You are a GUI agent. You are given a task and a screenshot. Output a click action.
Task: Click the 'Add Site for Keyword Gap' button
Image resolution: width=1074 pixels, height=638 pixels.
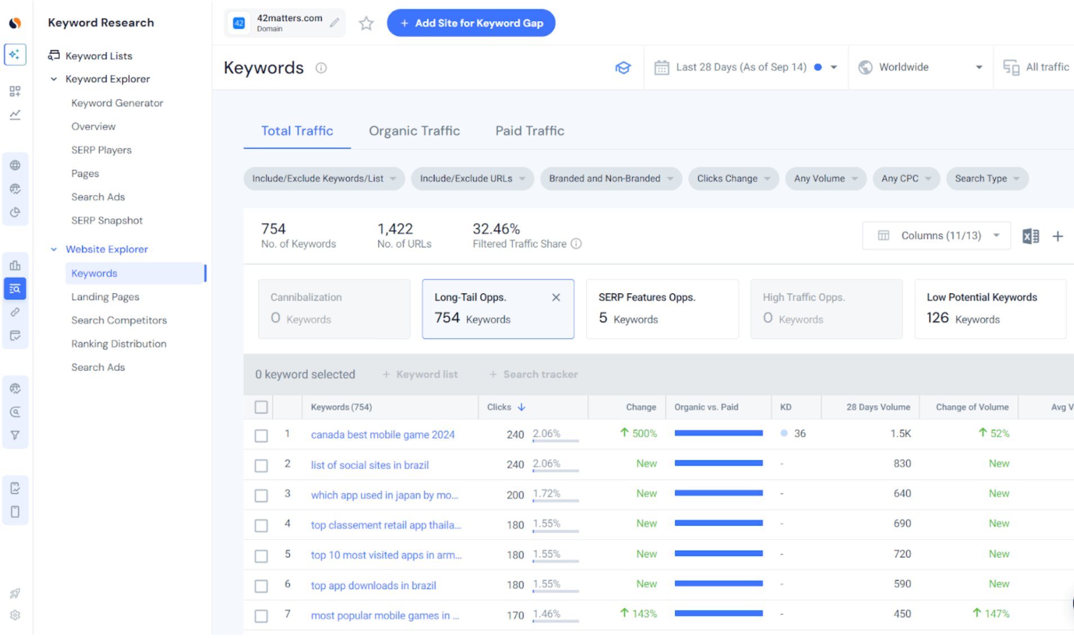click(471, 23)
